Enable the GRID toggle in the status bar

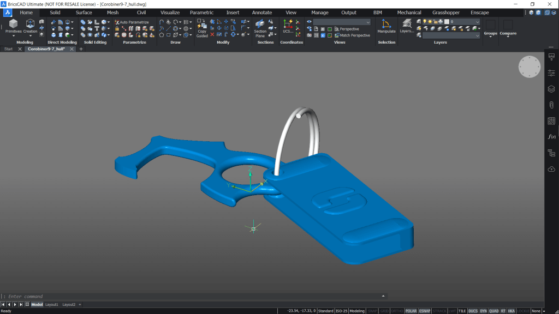tap(384, 310)
